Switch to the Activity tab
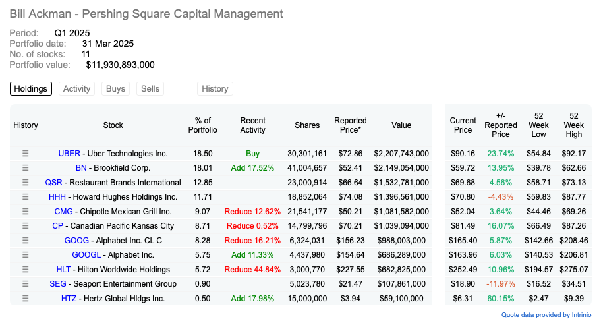 click(x=76, y=88)
